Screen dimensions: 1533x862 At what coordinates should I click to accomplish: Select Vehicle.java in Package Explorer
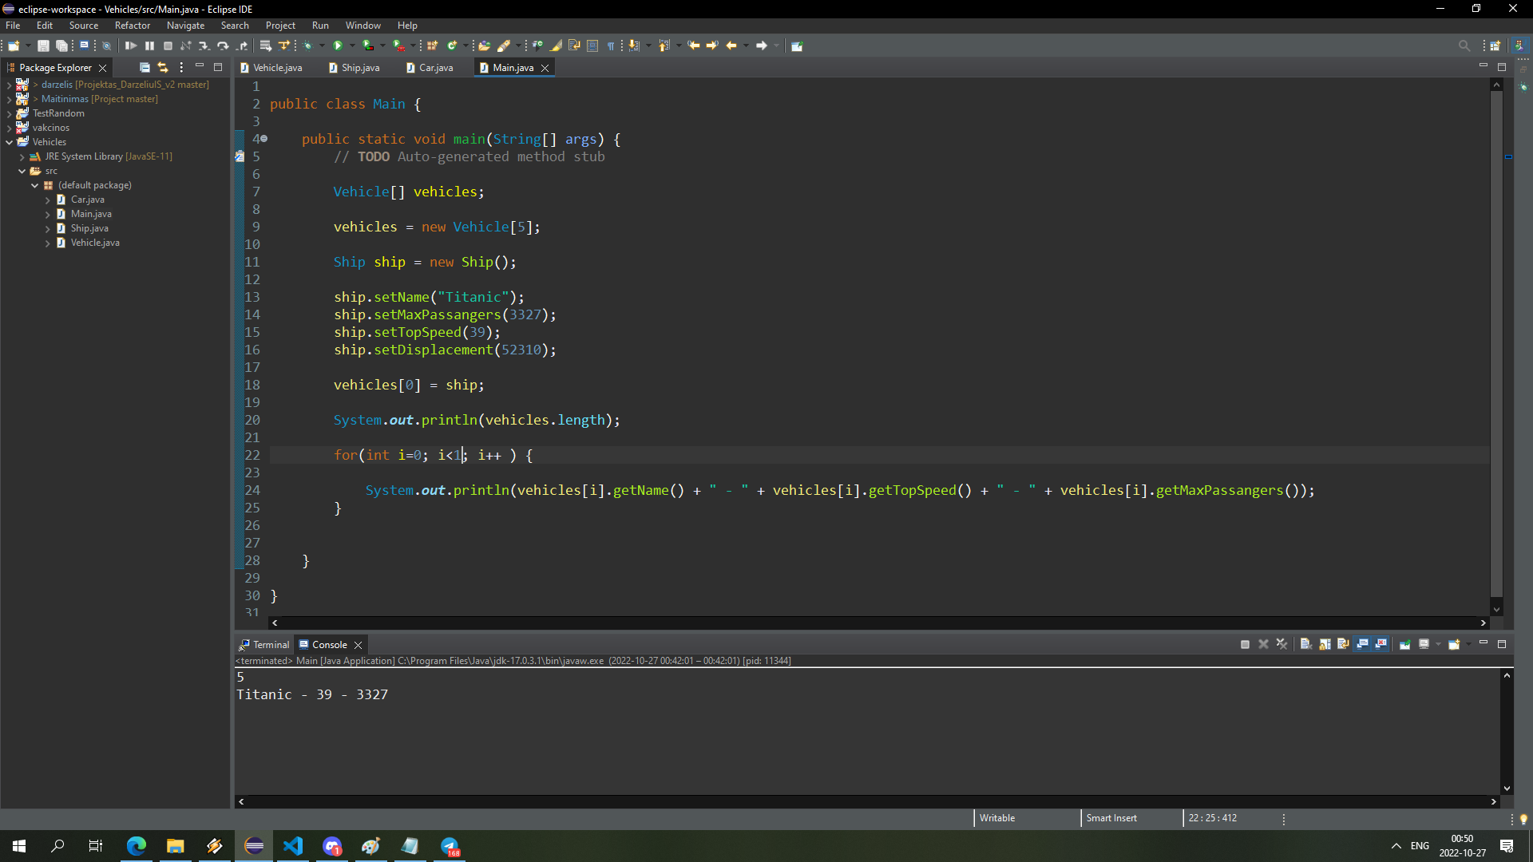point(95,243)
